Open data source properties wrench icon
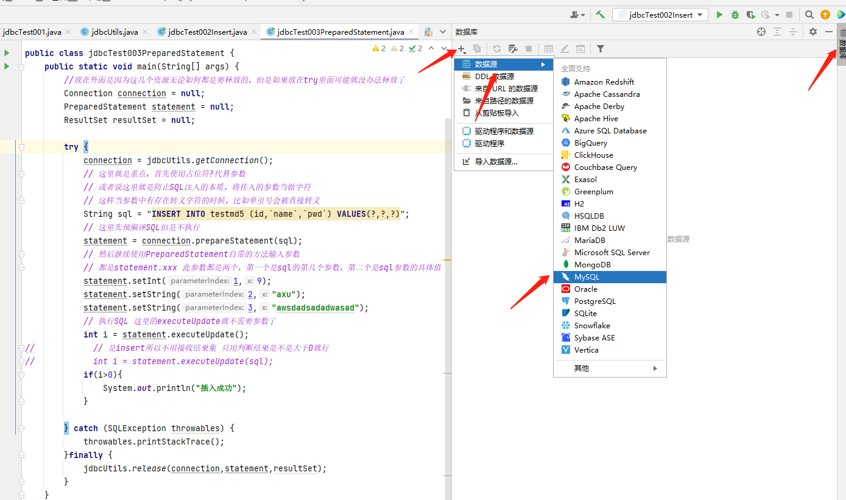 [x=513, y=49]
